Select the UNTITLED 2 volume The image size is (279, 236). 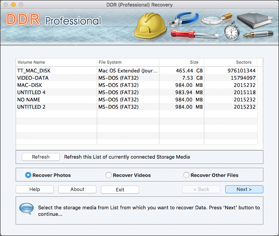(137, 107)
